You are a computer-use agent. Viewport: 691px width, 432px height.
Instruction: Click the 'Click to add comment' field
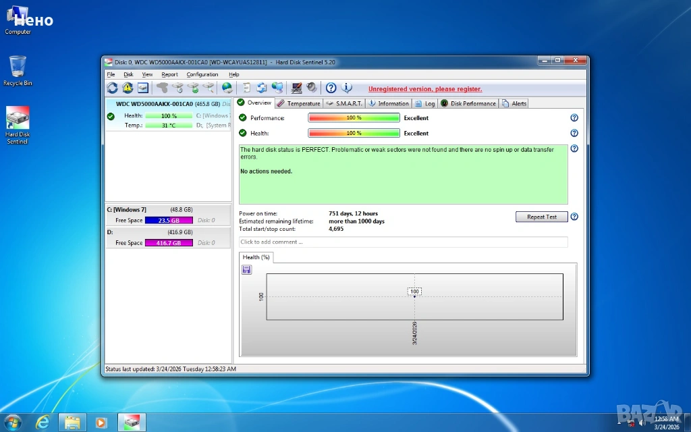click(x=403, y=242)
